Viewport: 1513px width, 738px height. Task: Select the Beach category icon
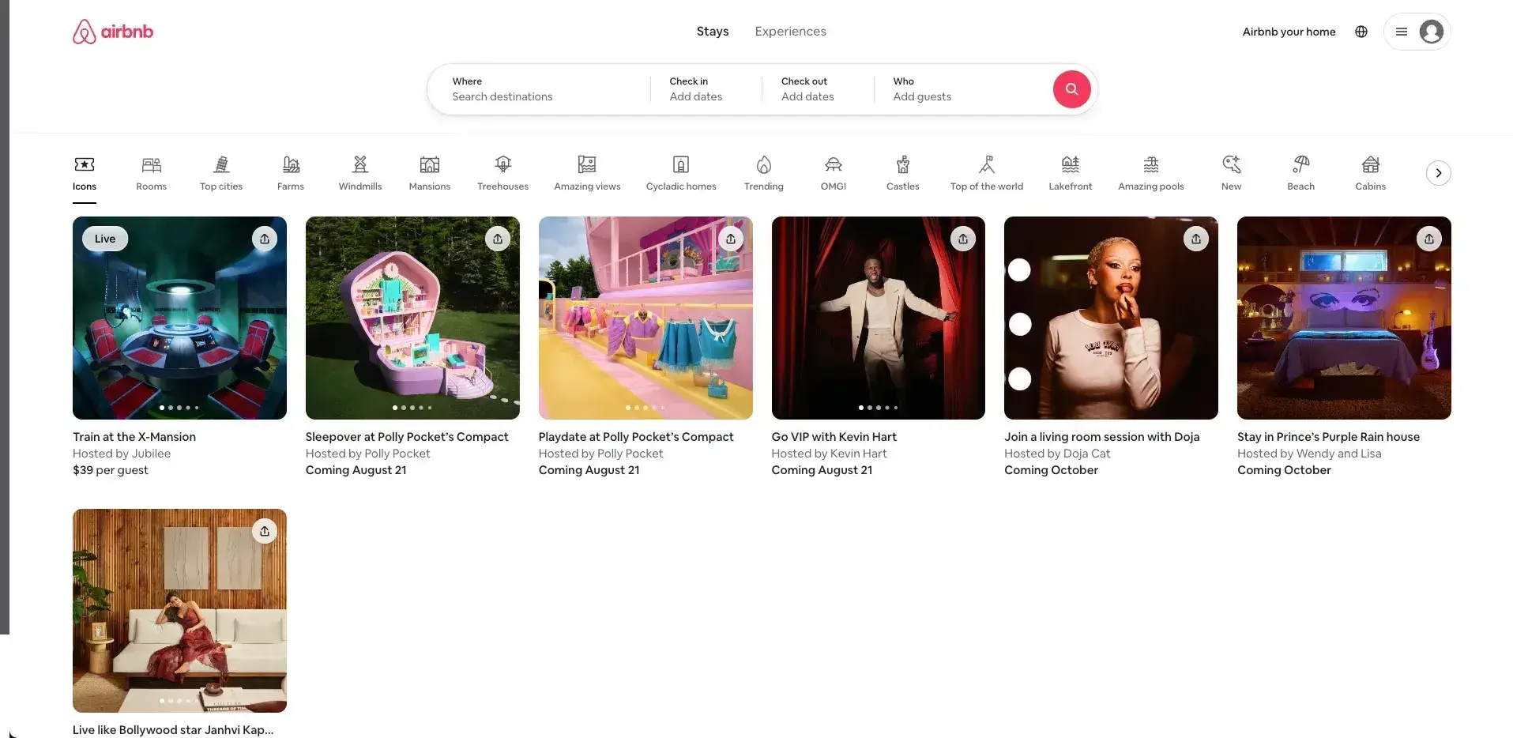[1301, 173]
